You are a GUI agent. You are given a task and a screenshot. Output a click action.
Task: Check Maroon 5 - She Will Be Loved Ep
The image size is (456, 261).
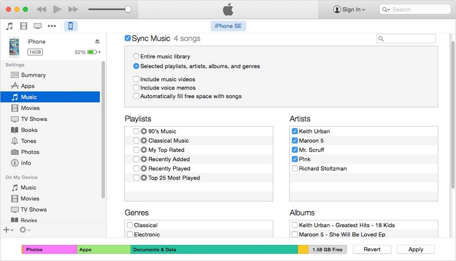(x=295, y=234)
